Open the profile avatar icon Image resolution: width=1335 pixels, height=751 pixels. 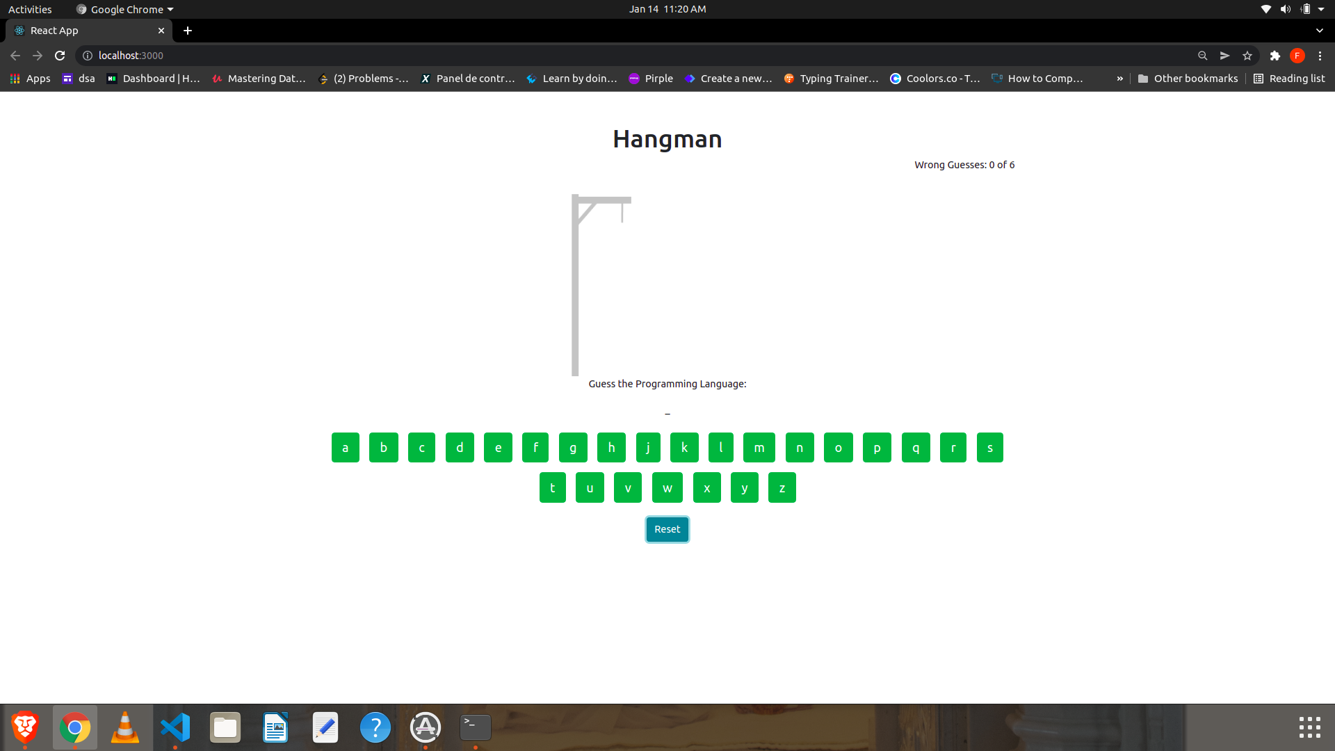[1297, 56]
